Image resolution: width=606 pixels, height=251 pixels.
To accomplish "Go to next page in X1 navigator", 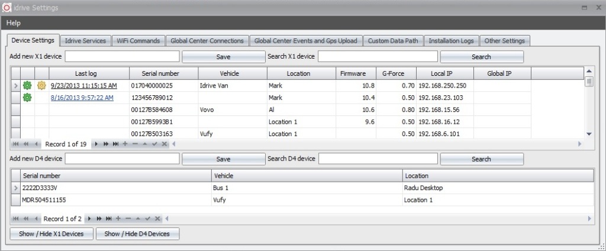I will 106,144.
